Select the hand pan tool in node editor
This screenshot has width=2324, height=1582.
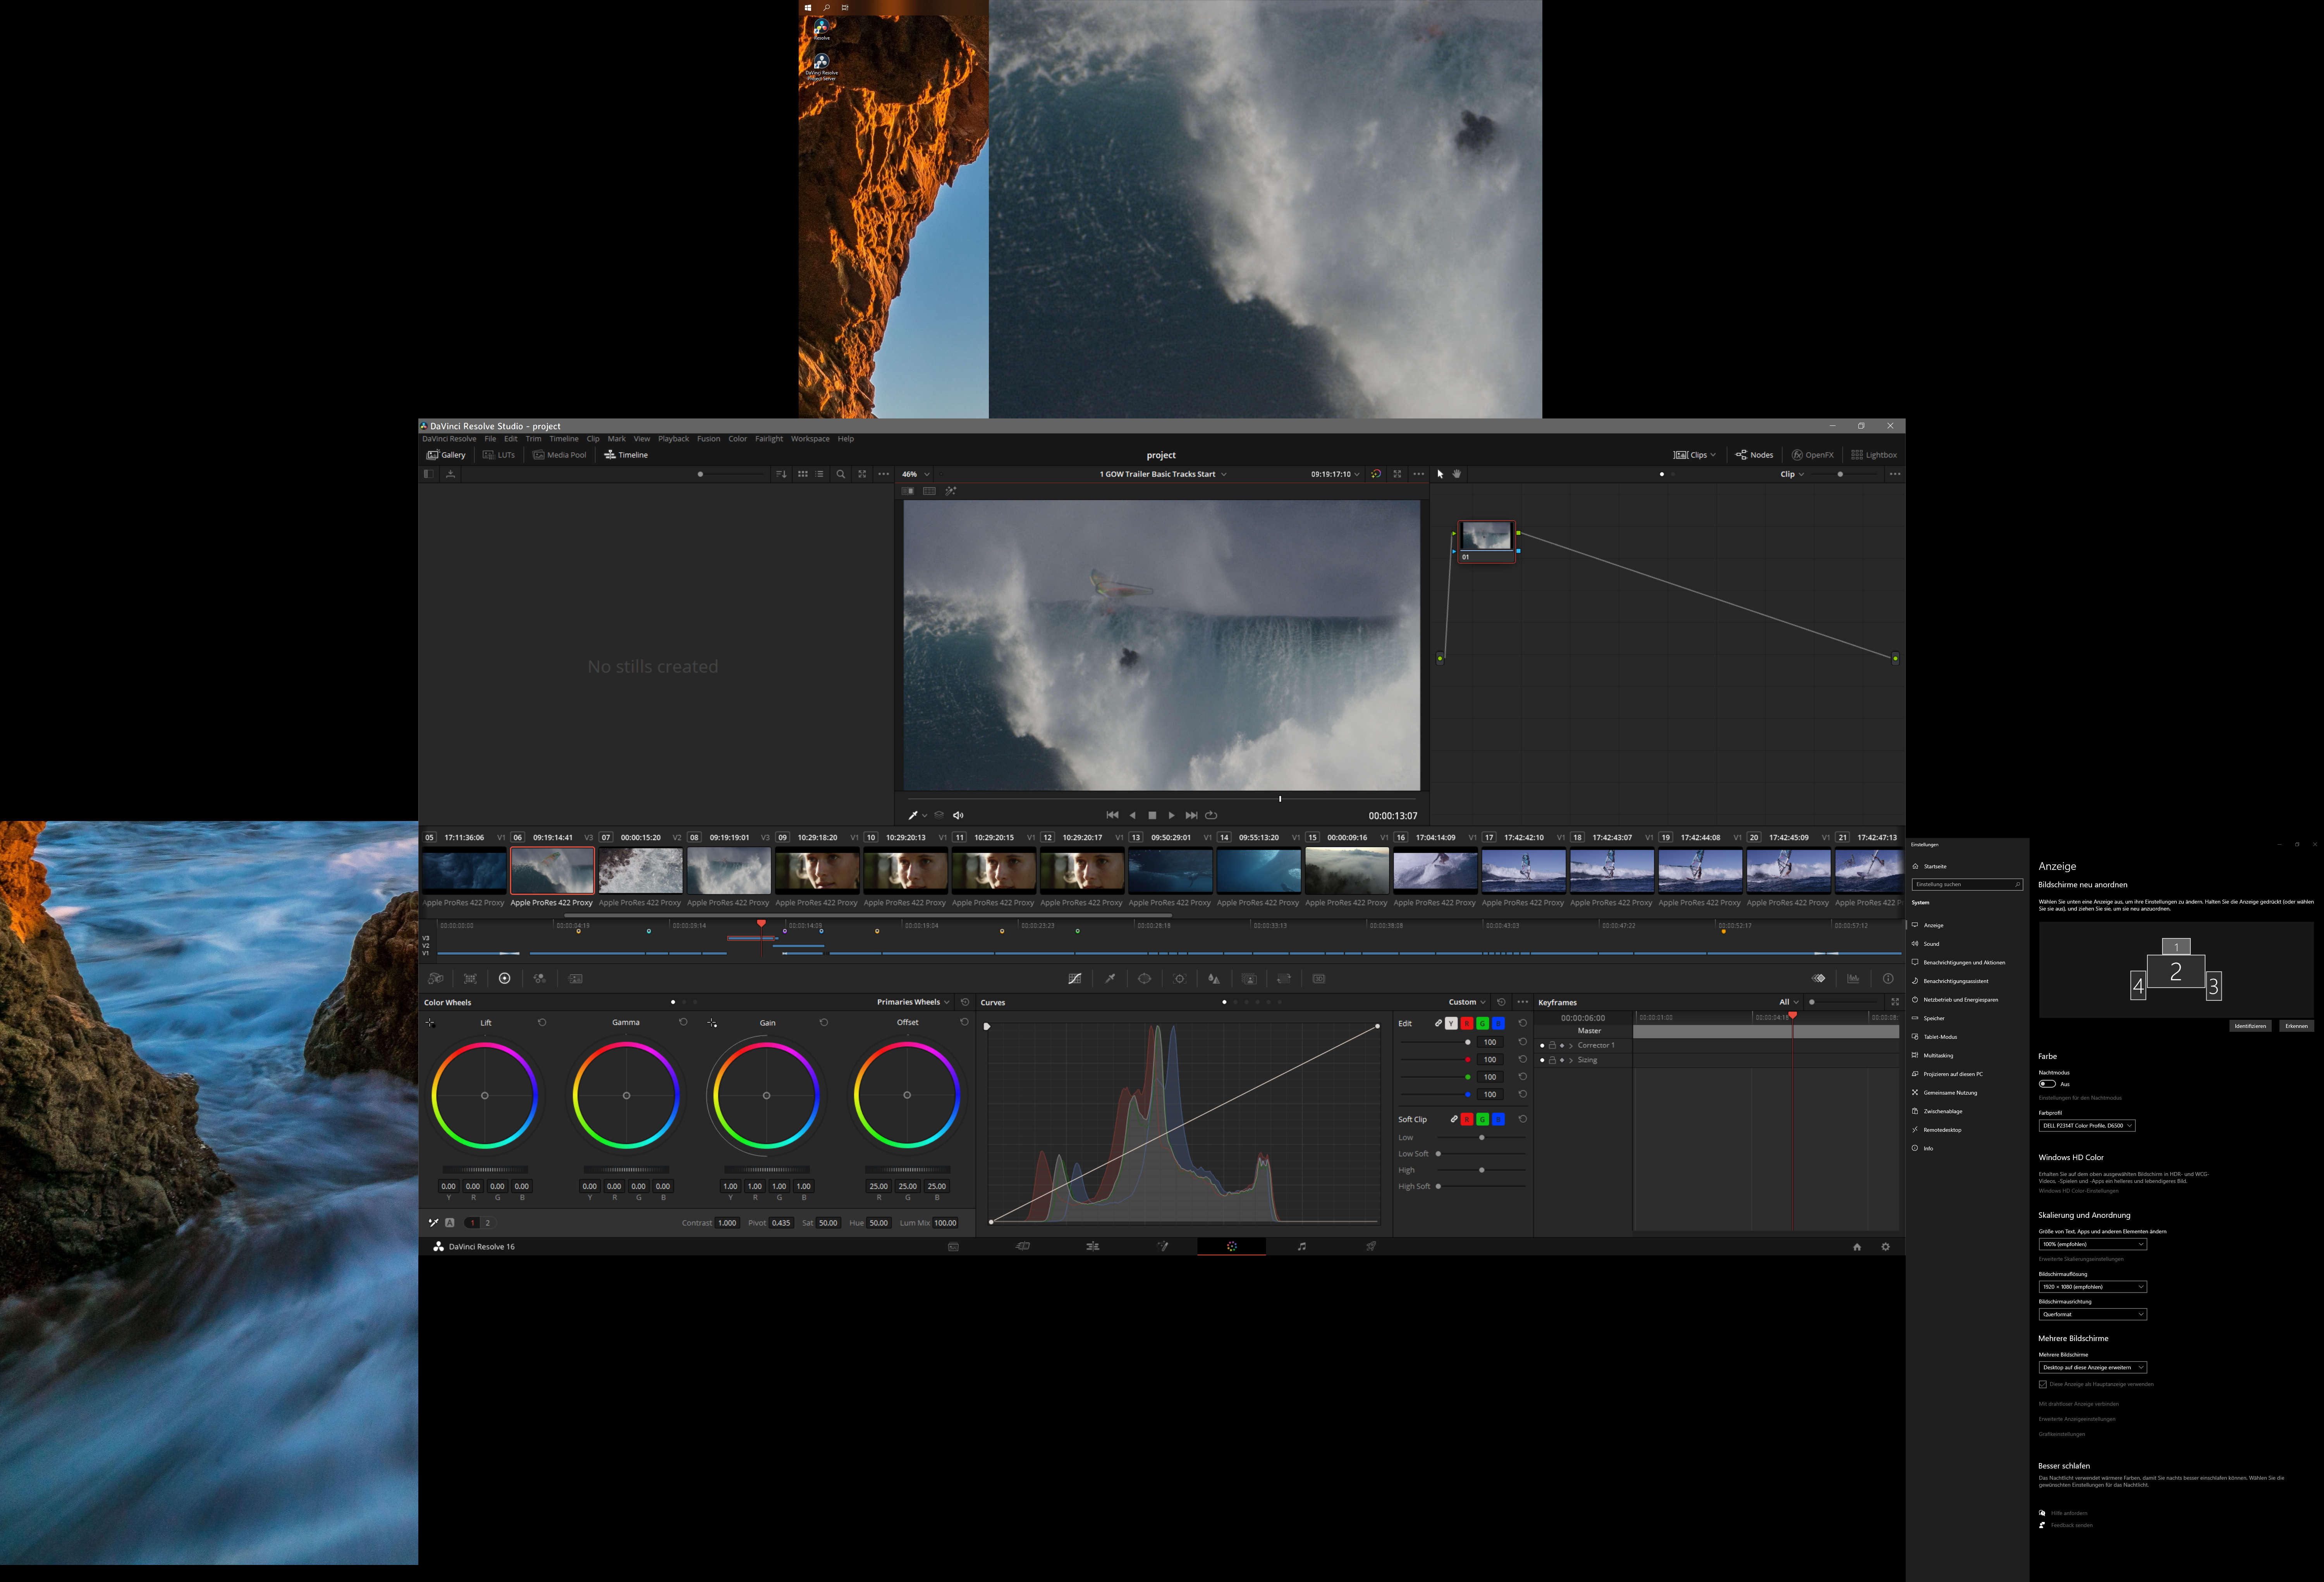pyautogui.click(x=1457, y=474)
